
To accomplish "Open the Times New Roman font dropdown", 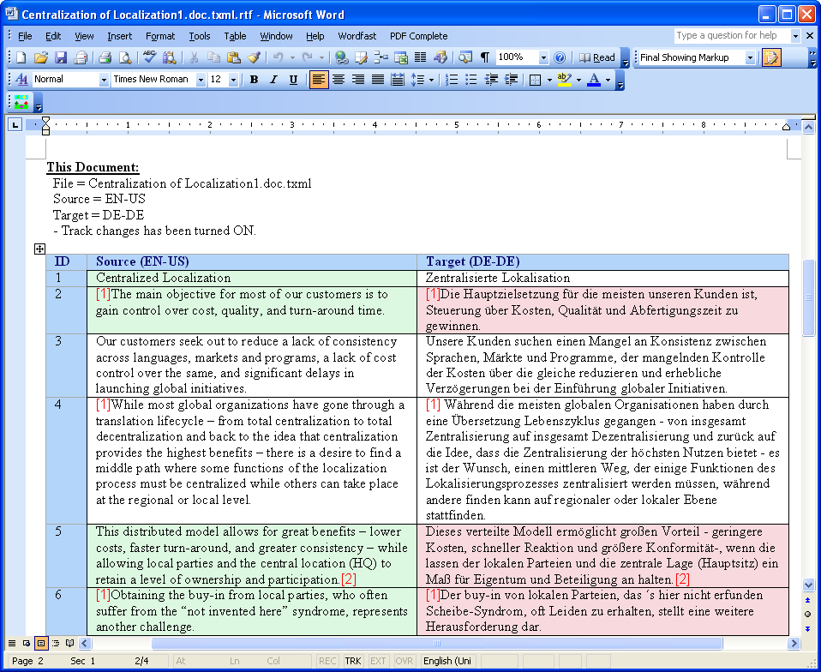I will pos(201,80).
